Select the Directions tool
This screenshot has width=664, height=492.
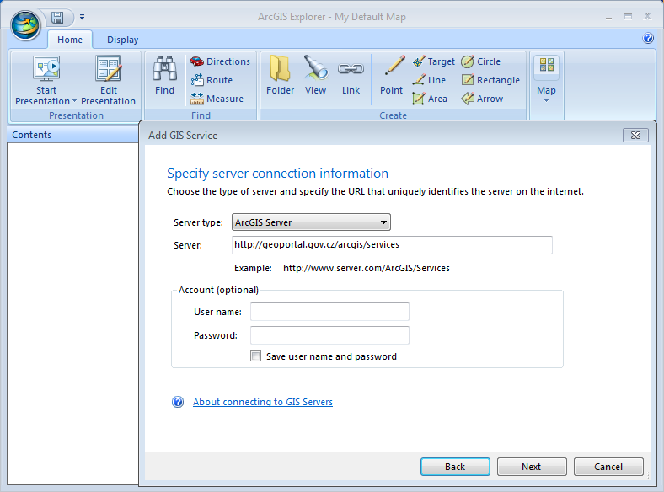(220, 61)
